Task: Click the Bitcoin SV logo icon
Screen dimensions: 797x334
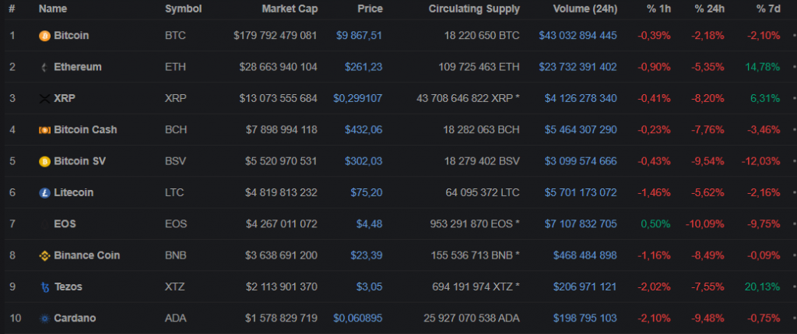Action: click(x=44, y=161)
